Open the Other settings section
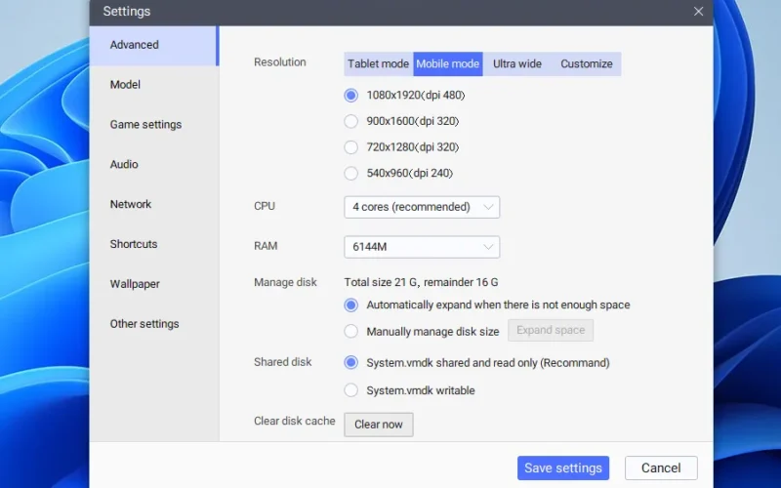 [154, 324]
